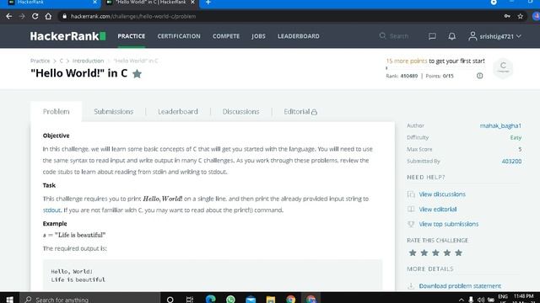
Task: Go to Practice breadcrumb
Action: [x=40, y=61]
